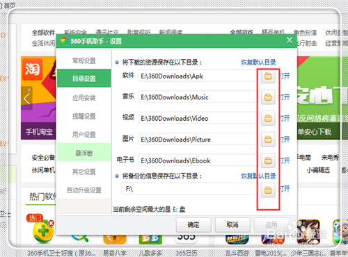The width and height of the screenshot is (348, 257).
Task: Open 悬浮窗 settings section
Action: tap(84, 153)
